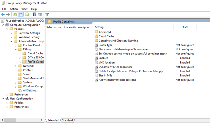
Task: Open the Help toolbar icon
Action: point(35,14)
